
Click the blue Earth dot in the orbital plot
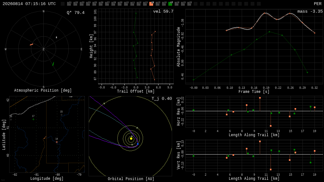(138, 144)
